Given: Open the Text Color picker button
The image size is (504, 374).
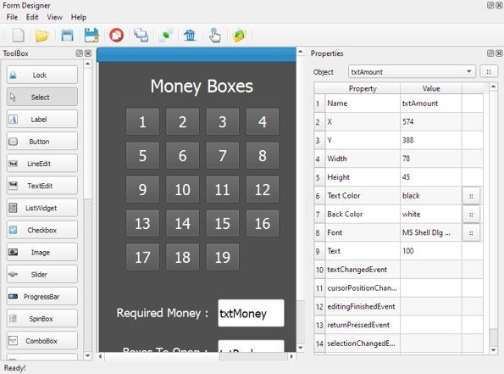Looking at the screenshot, I should (x=471, y=196).
